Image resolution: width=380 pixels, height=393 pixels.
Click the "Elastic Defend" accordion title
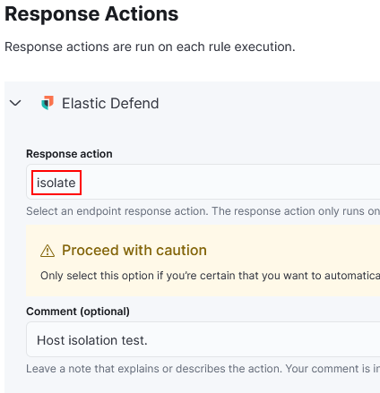[x=110, y=103]
